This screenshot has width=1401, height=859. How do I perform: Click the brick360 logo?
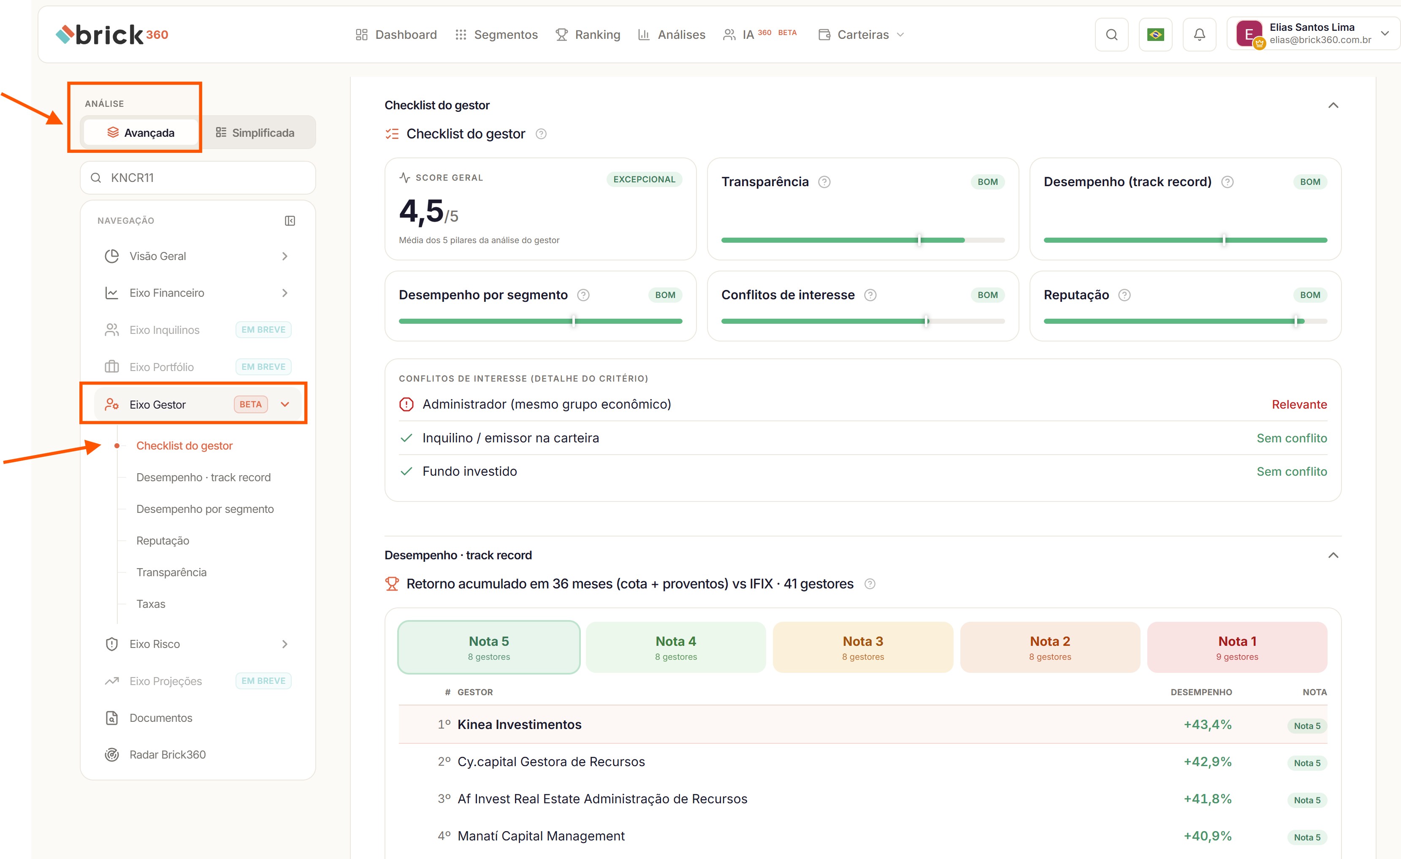tap(112, 35)
